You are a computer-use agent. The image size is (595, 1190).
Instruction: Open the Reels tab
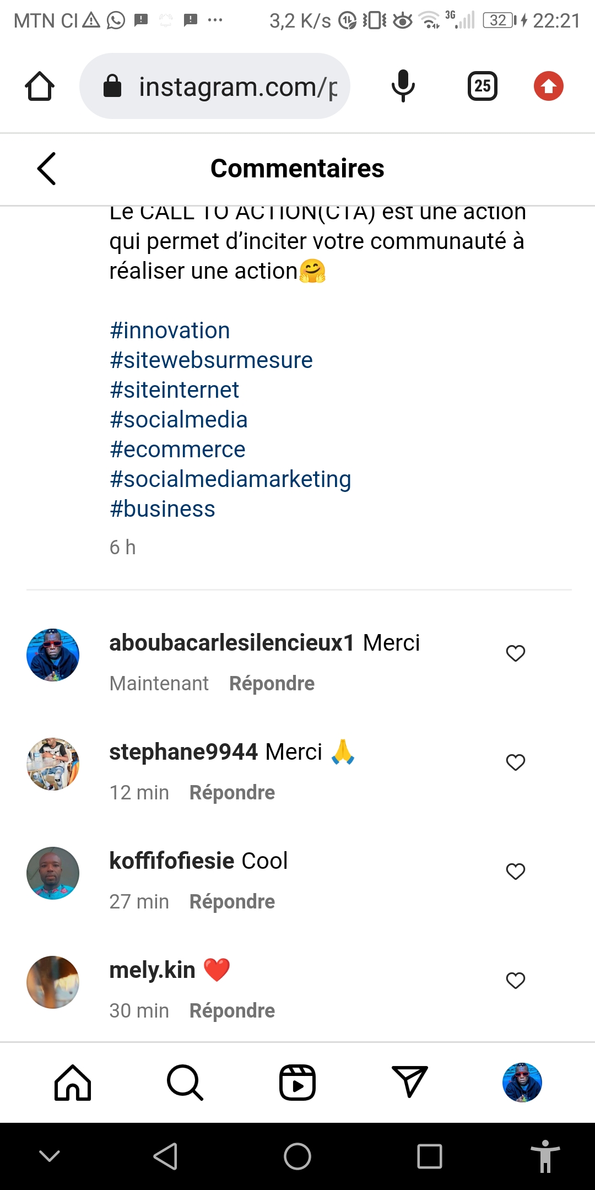pos(297,1083)
